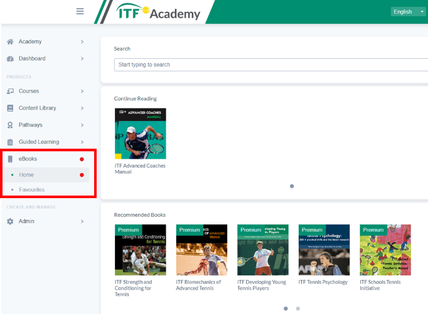Expand the Admin menu chevron
The width and height of the screenshot is (428, 314).
click(x=82, y=221)
